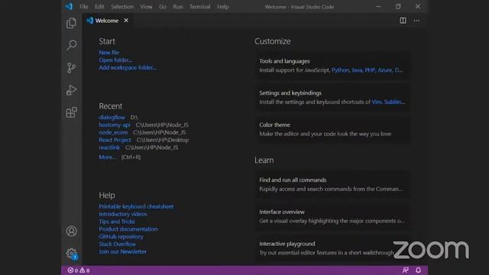The height and width of the screenshot is (275, 489).
Task: Open the Accounts menu icon
Action: pos(71,231)
